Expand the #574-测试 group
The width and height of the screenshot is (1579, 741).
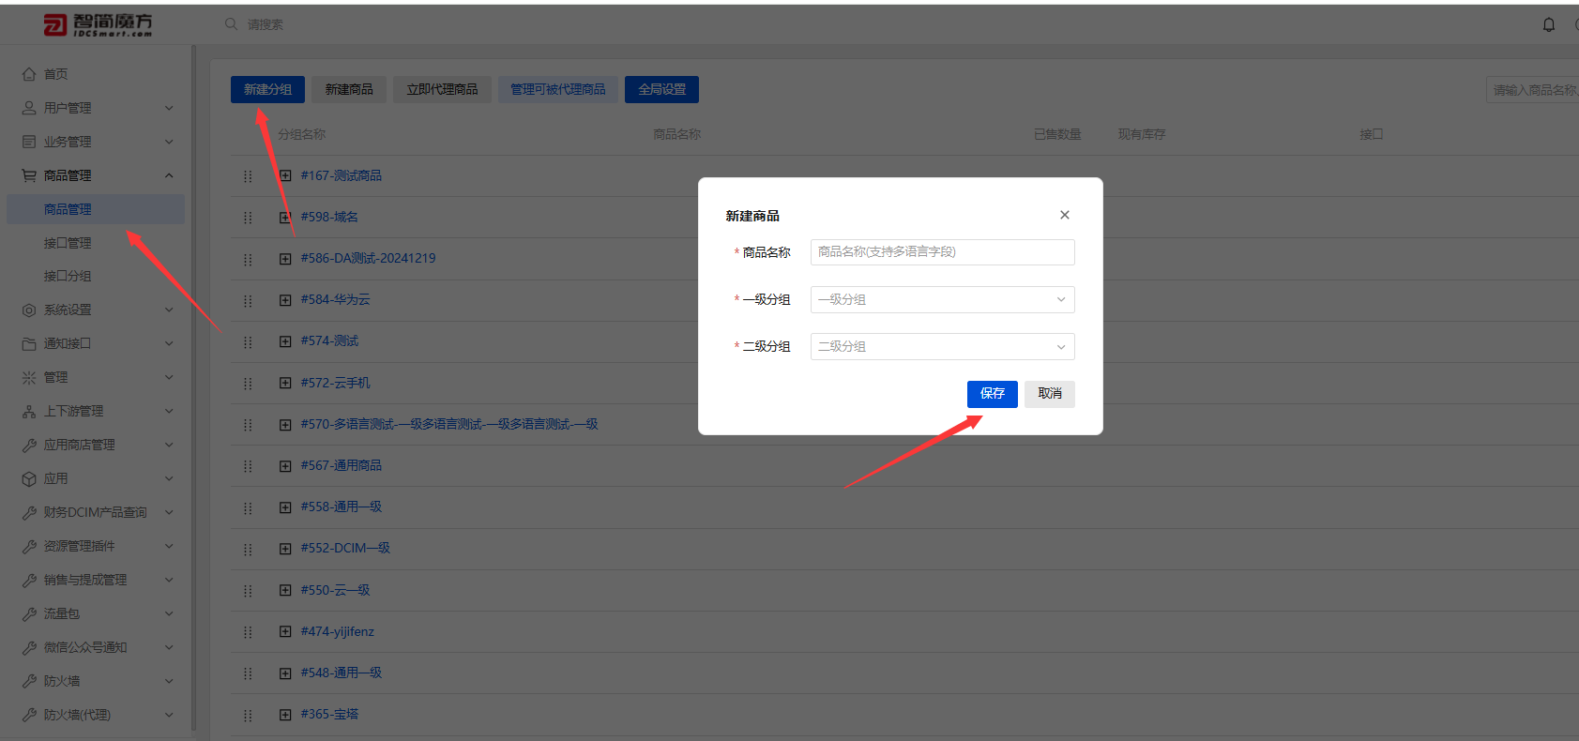285,341
